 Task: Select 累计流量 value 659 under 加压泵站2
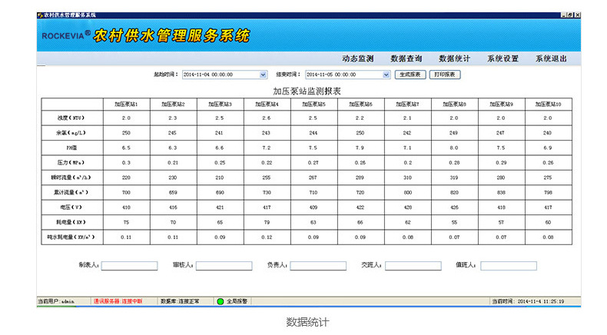[173, 193]
